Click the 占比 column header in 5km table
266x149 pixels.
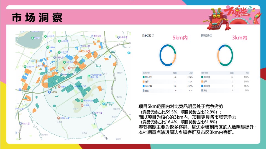[x=191, y=73]
